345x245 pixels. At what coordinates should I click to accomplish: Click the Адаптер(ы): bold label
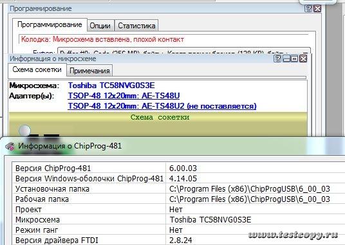[x=32, y=96]
